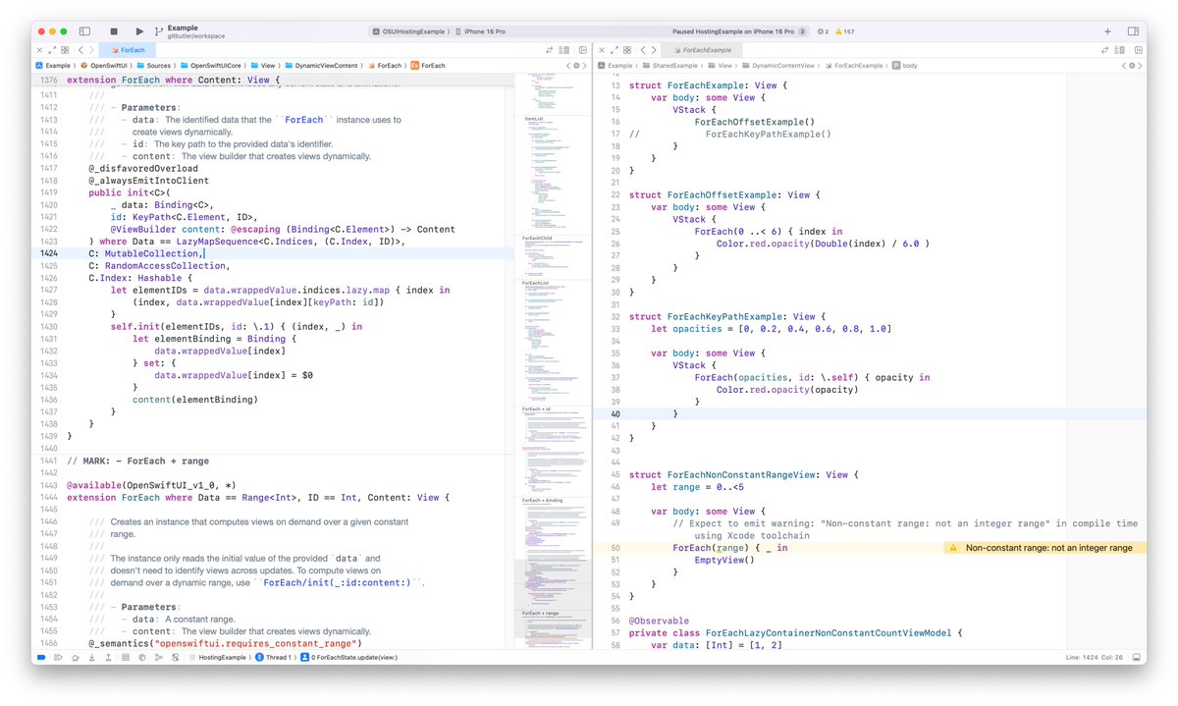Open right editor's editor options menu
This screenshot has height=706, width=1178.
pos(1119,50)
